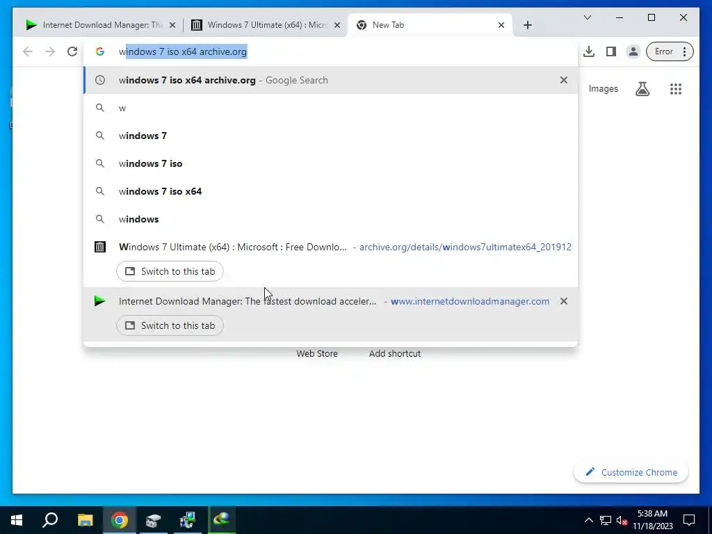Open the tab search dropdown arrow
Image resolution: width=712 pixels, height=534 pixels.
587,17
